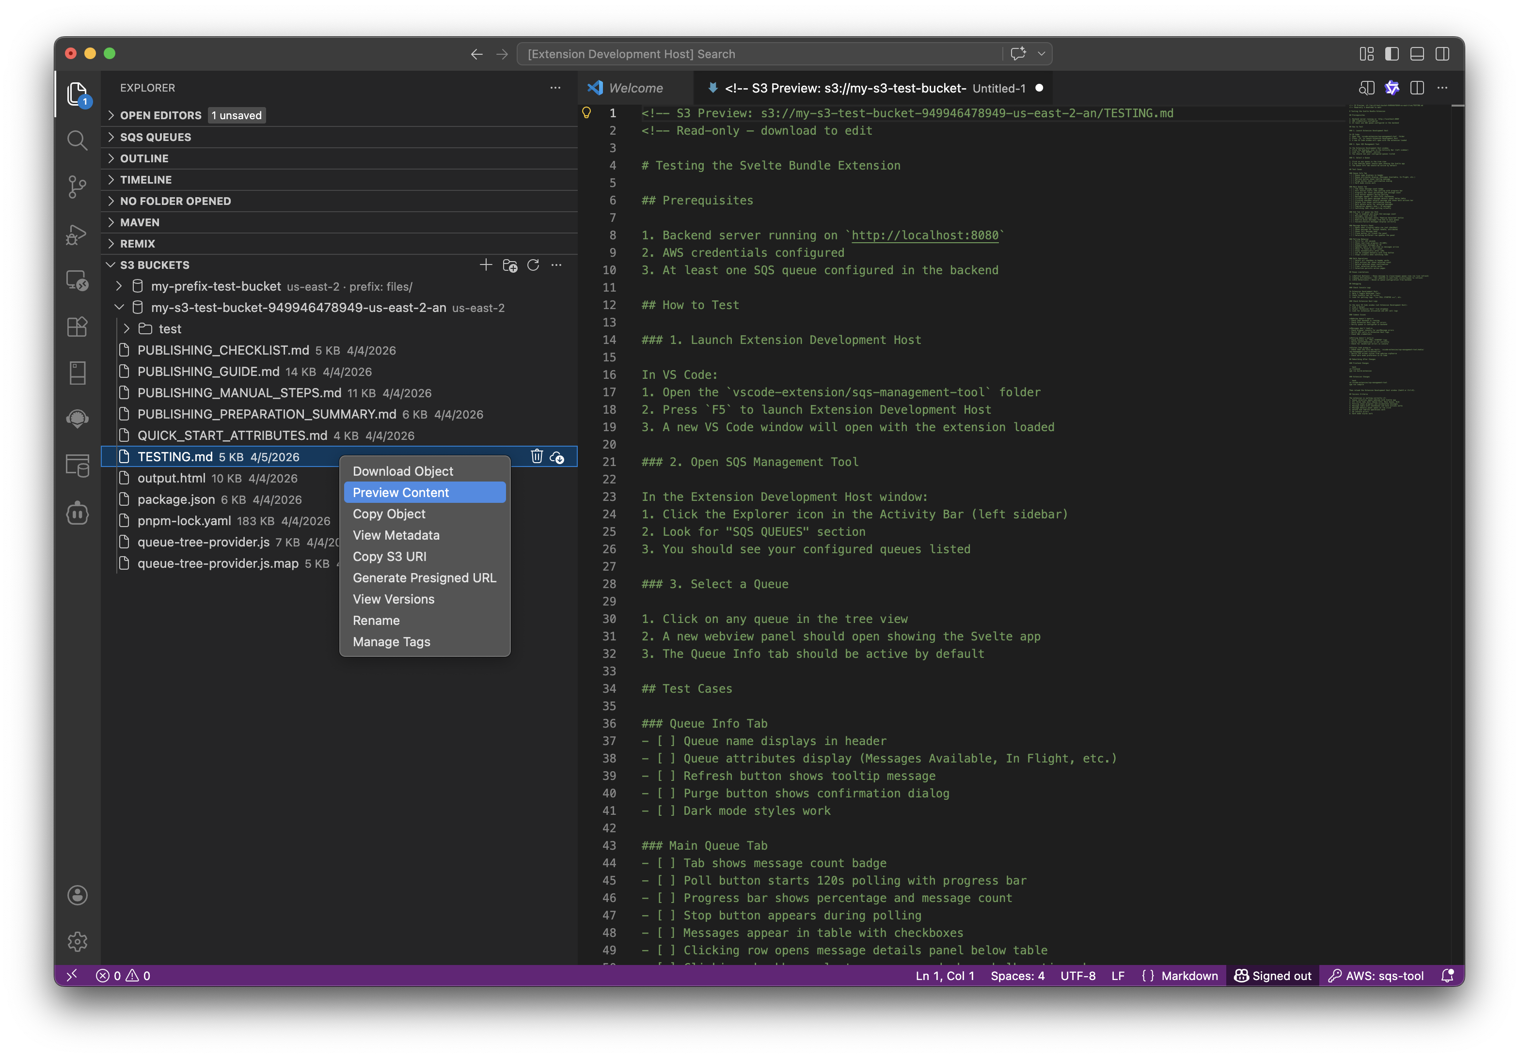
Task: Open Explorer views and more actions ellipsis
Action: (555, 87)
